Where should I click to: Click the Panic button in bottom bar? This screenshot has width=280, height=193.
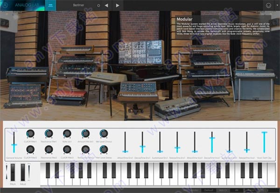(251, 190)
